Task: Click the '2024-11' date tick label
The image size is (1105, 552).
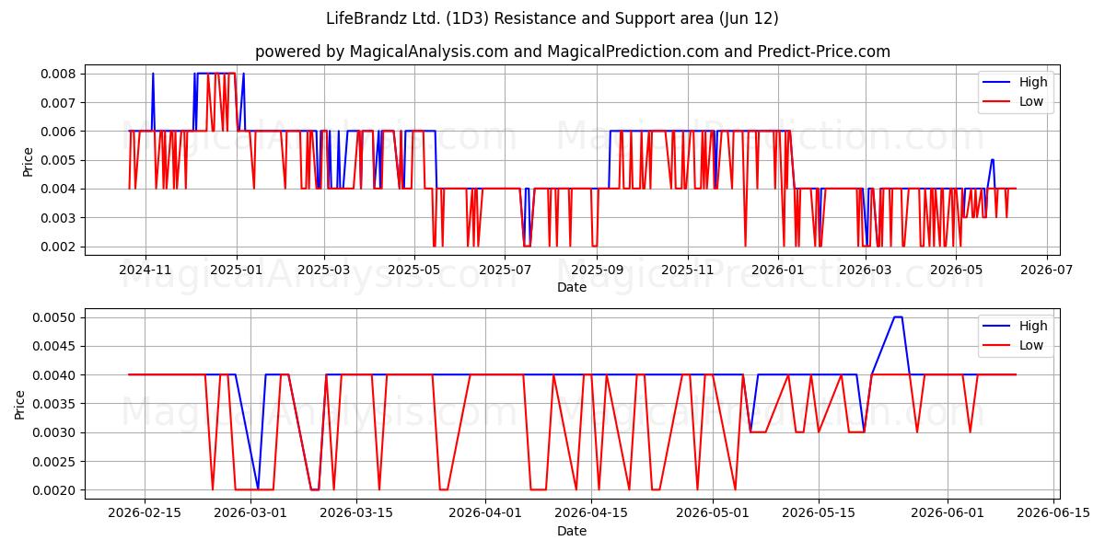Action: [x=145, y=270]
